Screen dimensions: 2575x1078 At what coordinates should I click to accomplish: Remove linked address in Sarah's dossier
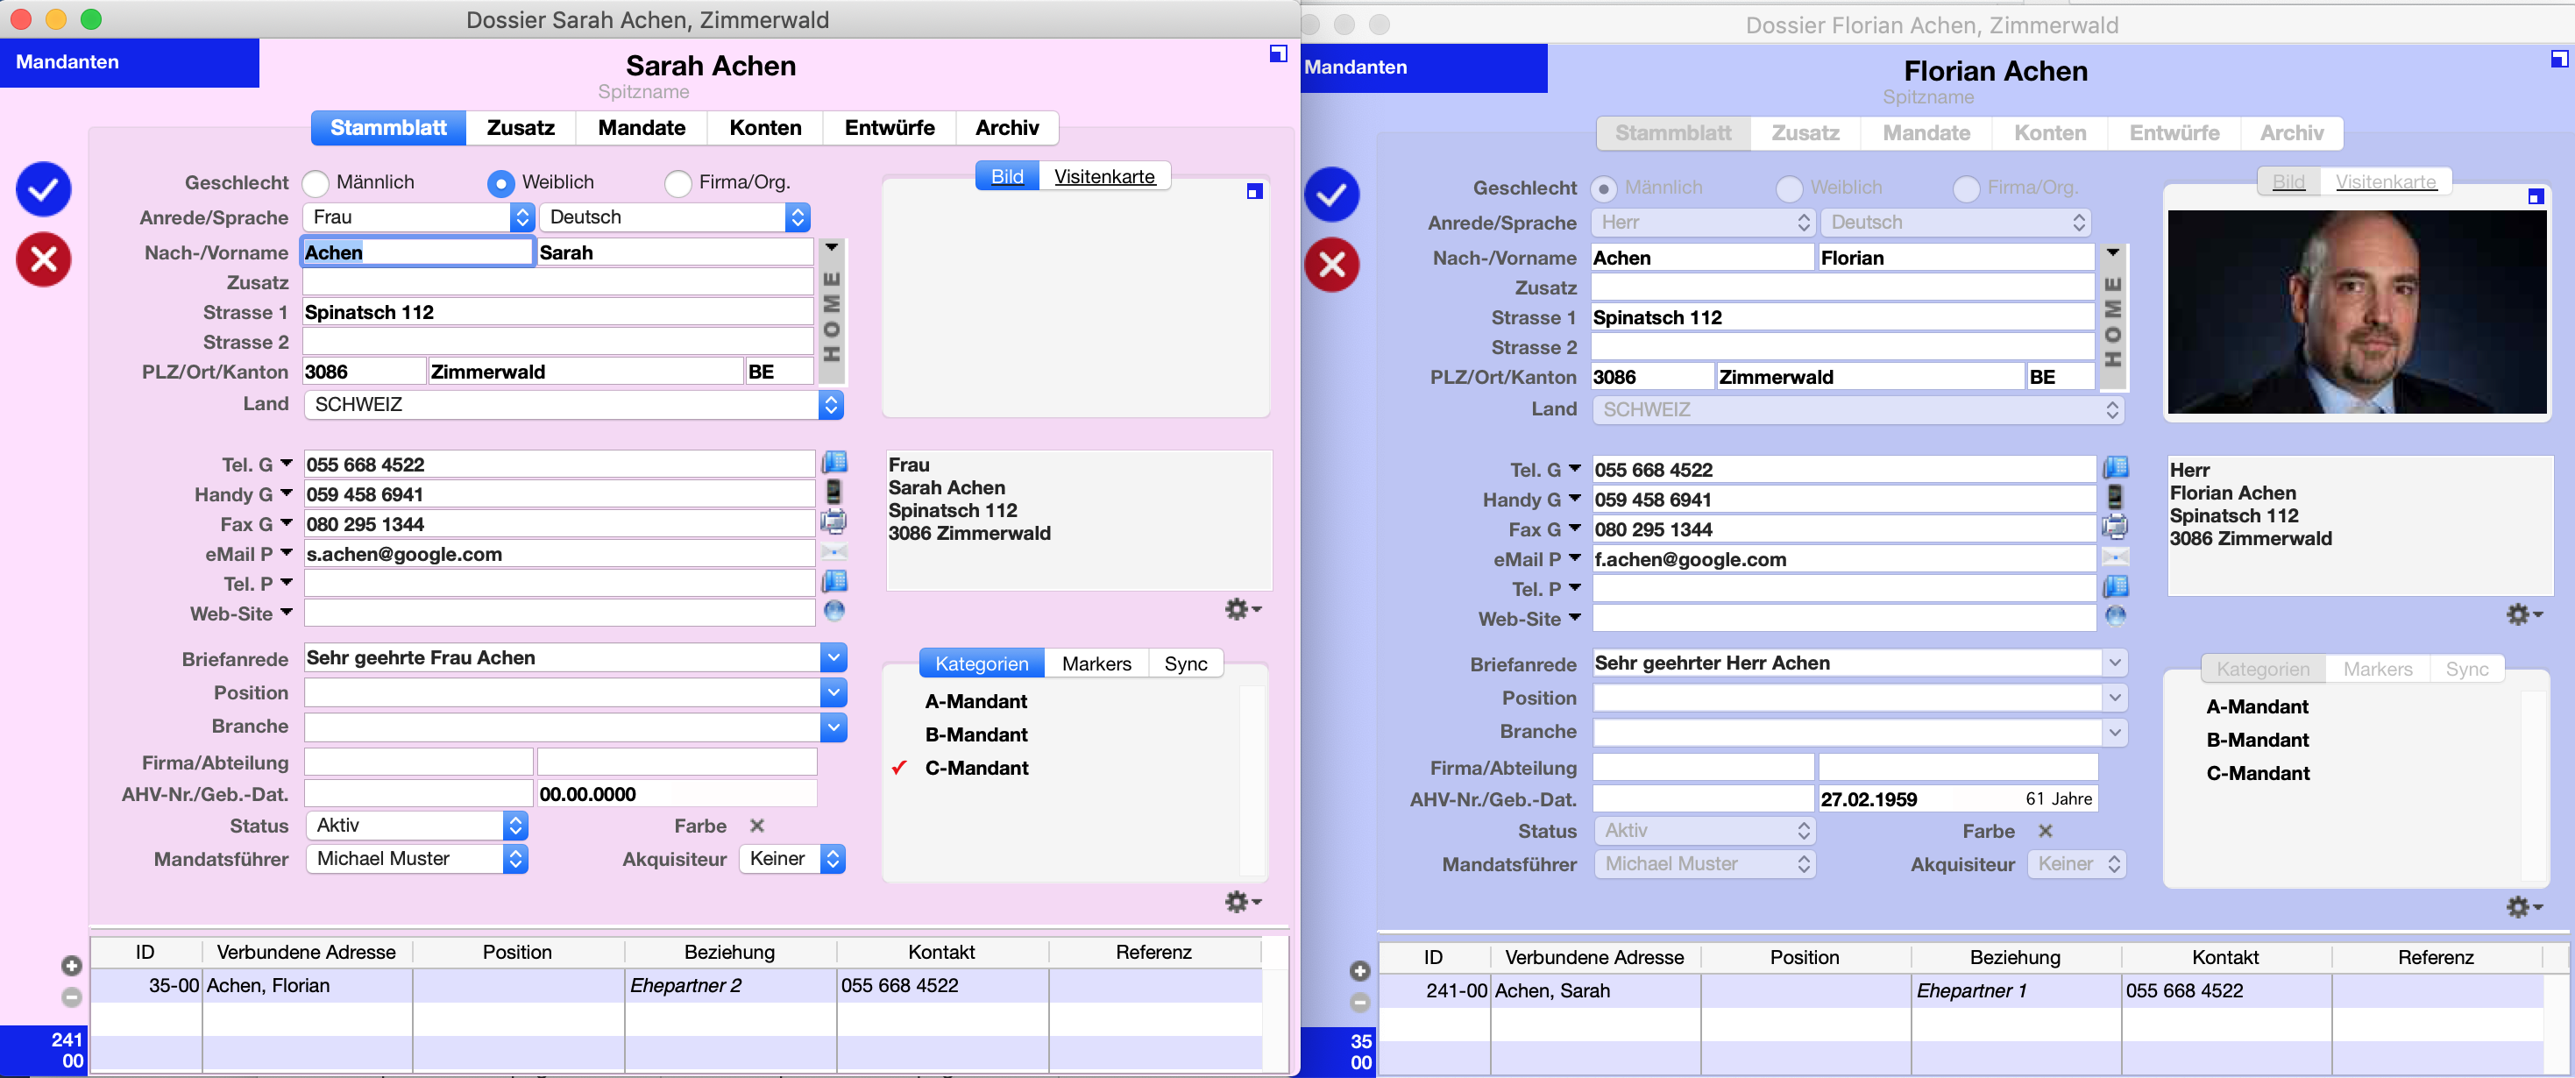coord(71,997)
